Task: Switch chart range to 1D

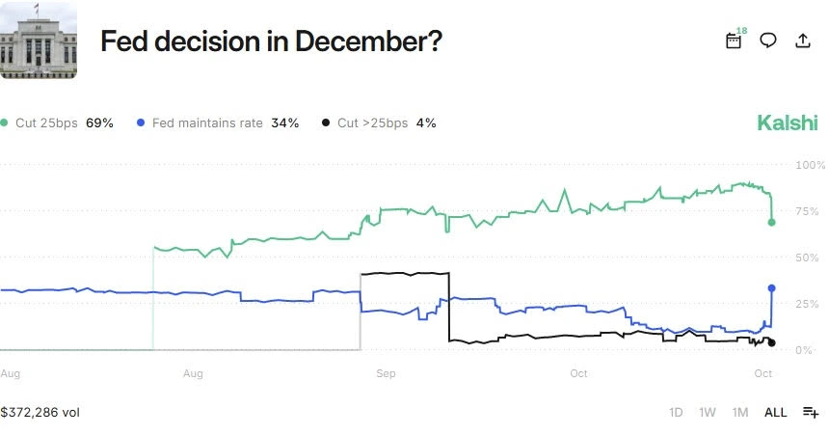Action: click(x=676, y=413)
